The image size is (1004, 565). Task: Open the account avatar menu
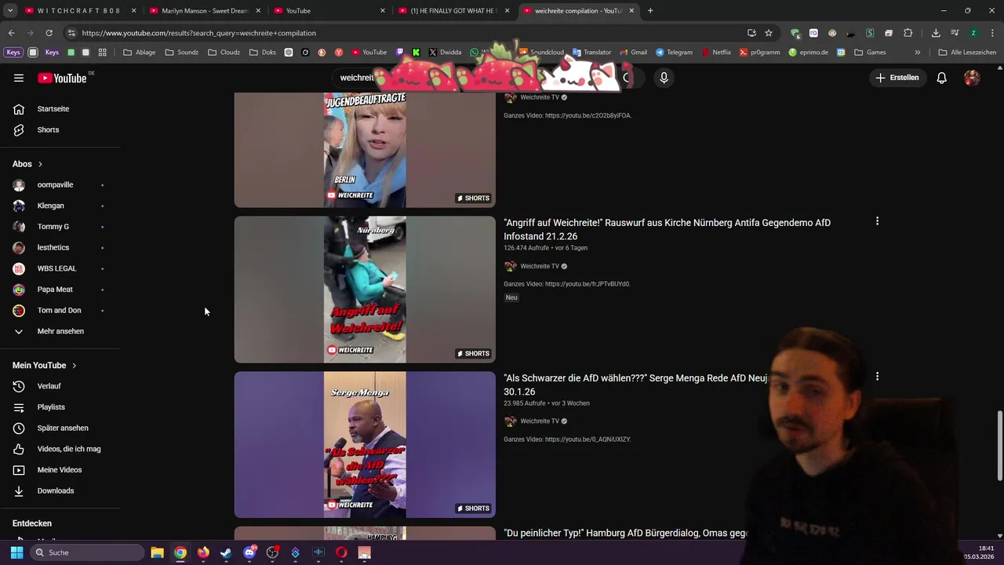coord(972,78)
